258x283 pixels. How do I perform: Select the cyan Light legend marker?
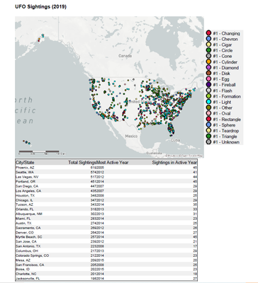(x=208, y=102)
